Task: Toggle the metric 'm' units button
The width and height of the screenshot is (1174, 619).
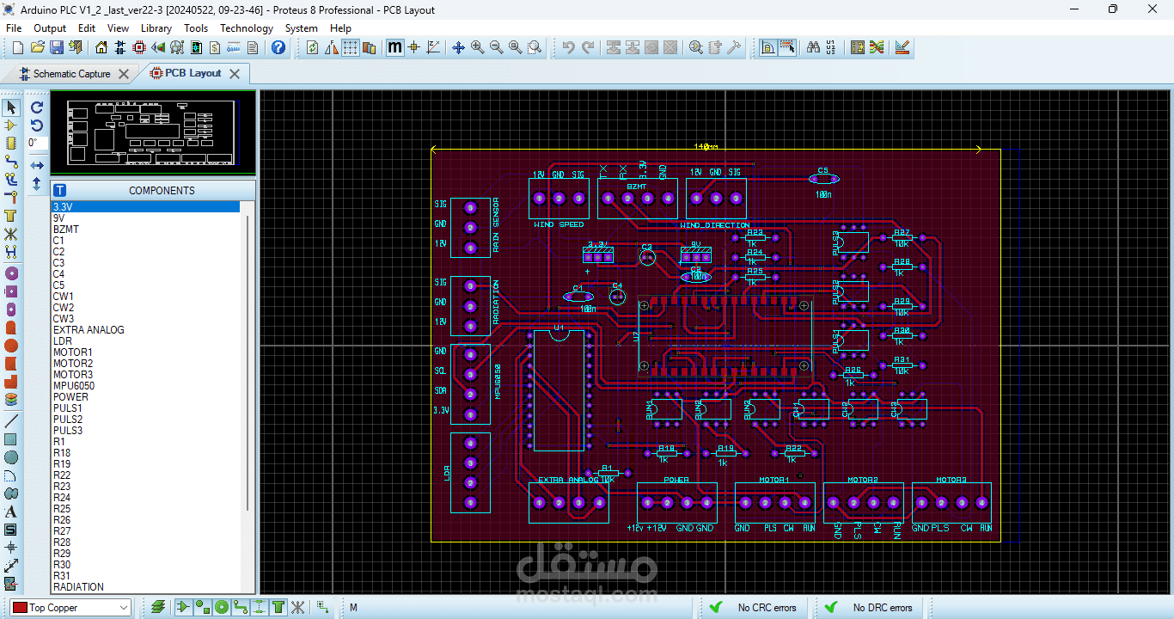Action: coord(394,47)
